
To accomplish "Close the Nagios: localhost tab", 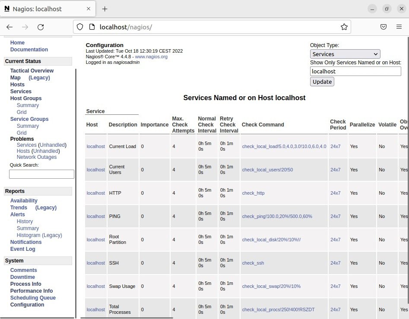I will (88, 9).
